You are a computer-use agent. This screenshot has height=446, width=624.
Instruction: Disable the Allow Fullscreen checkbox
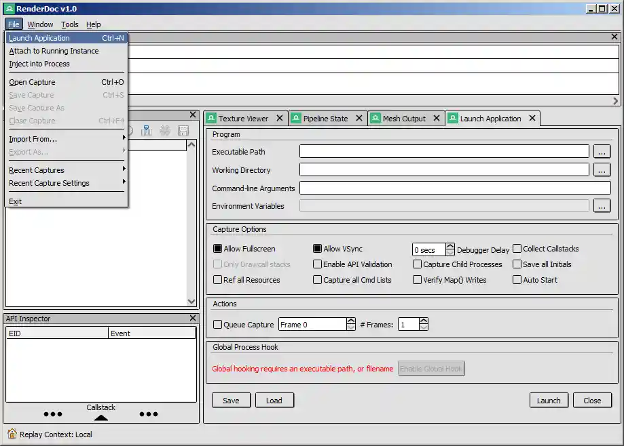click(218, 249)
